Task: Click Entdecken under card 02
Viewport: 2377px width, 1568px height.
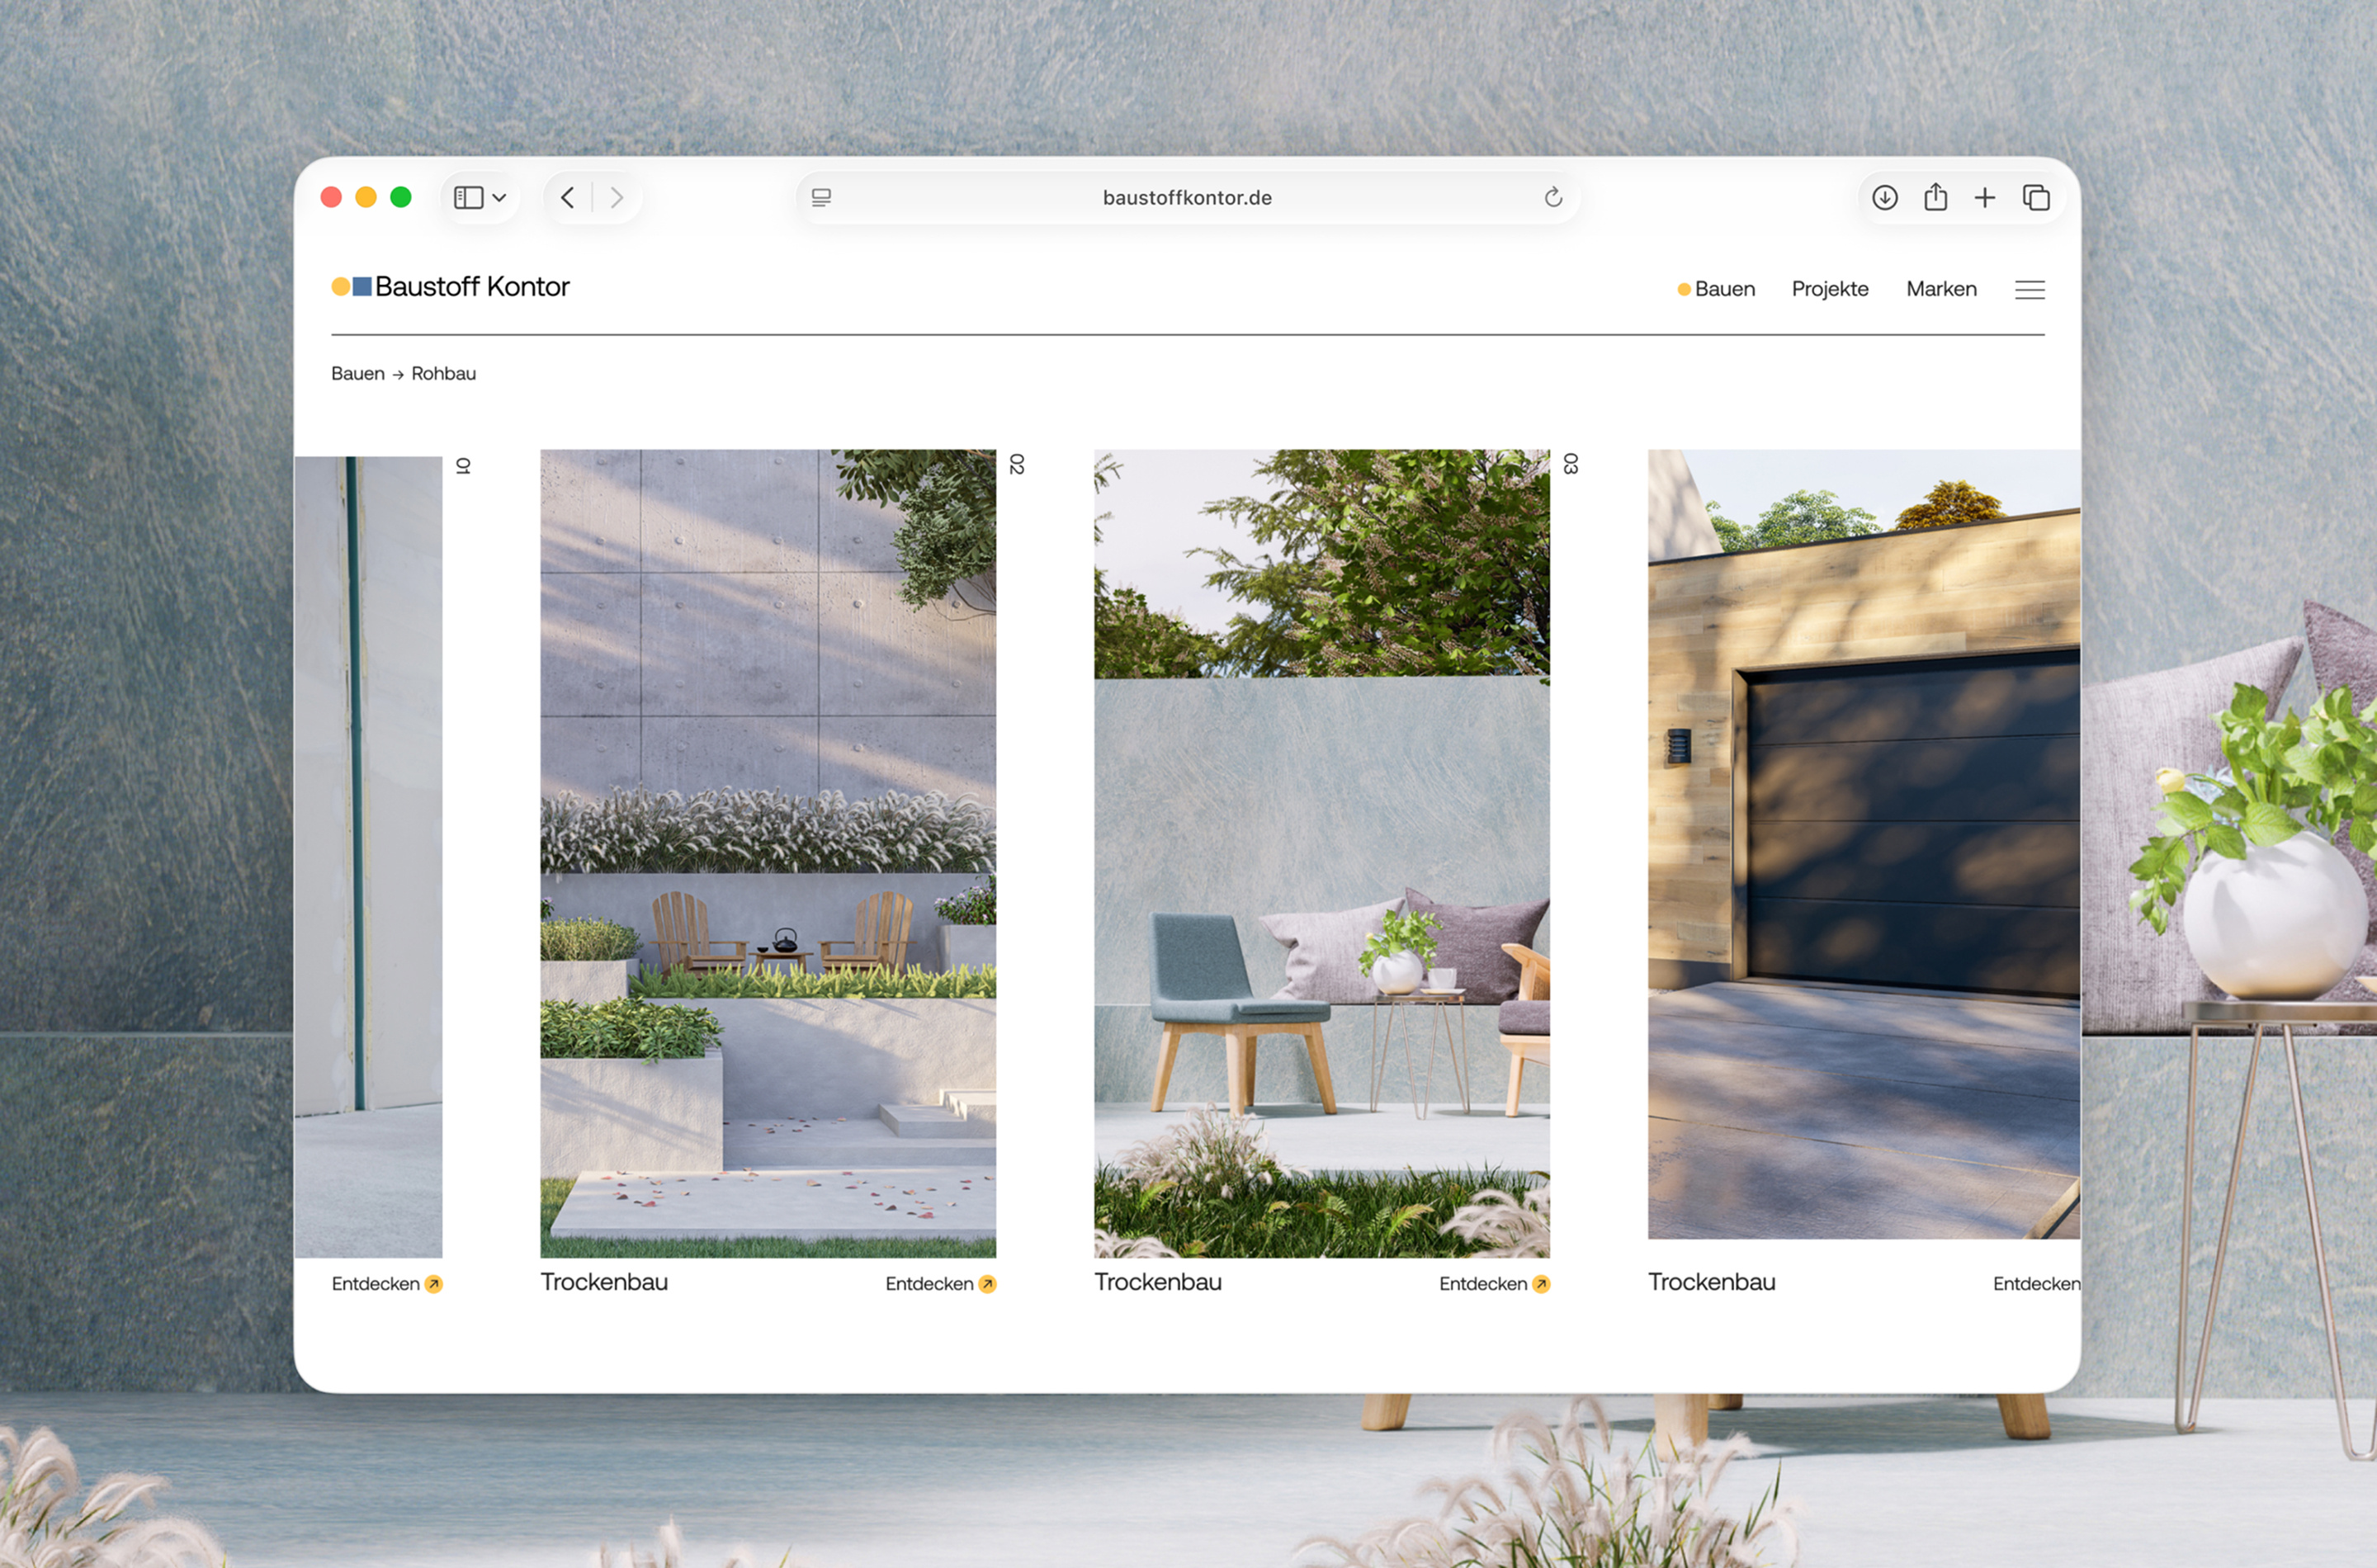Action: [x=929, y=1284]
